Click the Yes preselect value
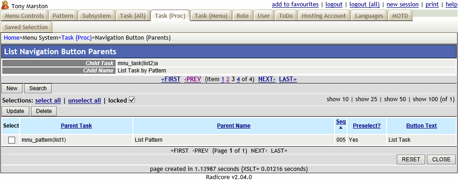Image resolution: width=458 pixels, height=180 pixels. [353, 140]
